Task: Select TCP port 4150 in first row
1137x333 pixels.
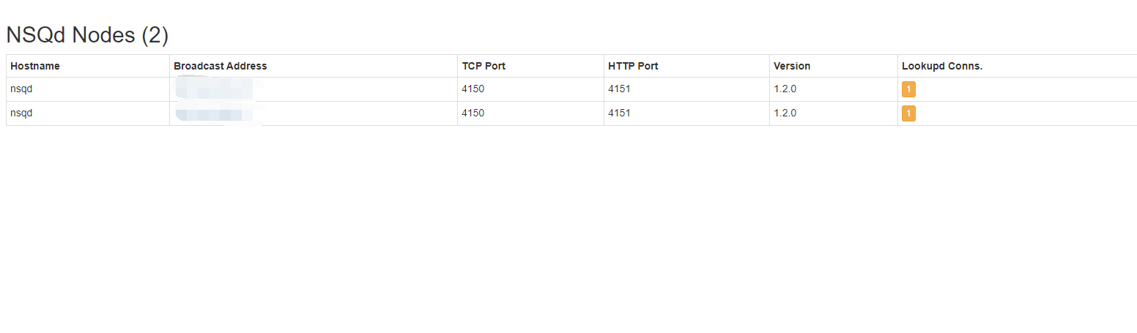Action: (473, 89)
